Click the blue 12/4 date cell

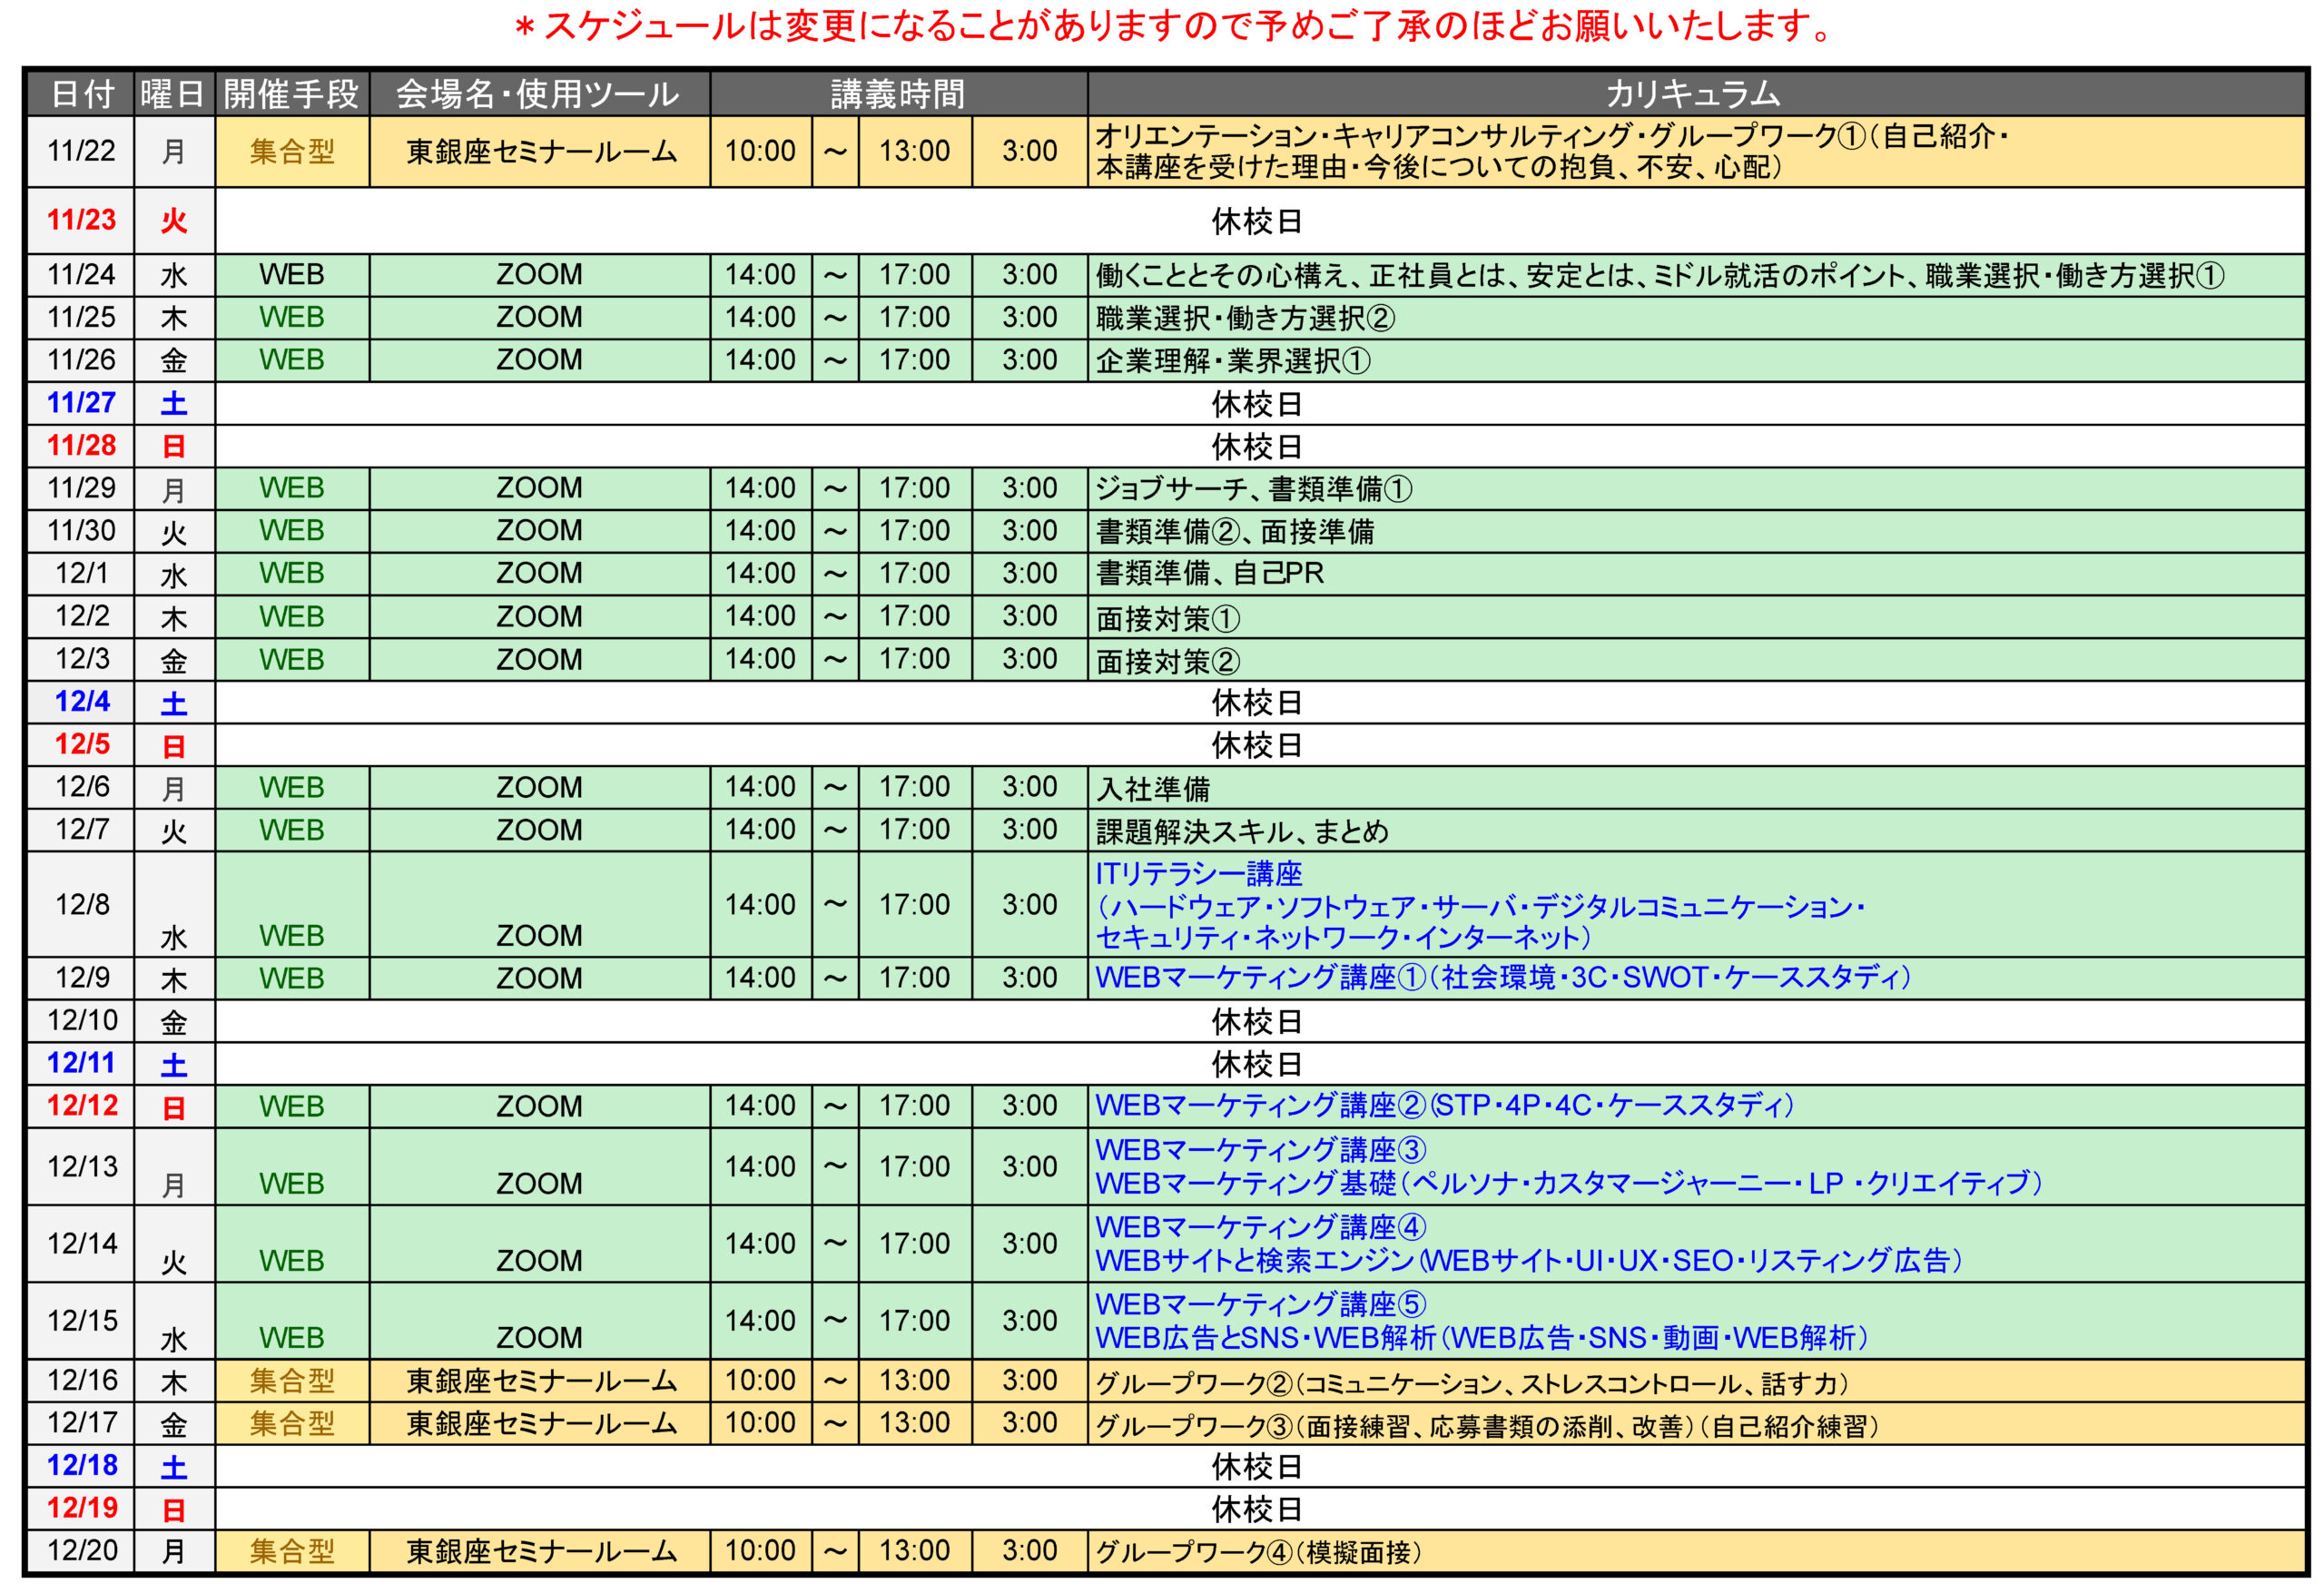[81, 702]
